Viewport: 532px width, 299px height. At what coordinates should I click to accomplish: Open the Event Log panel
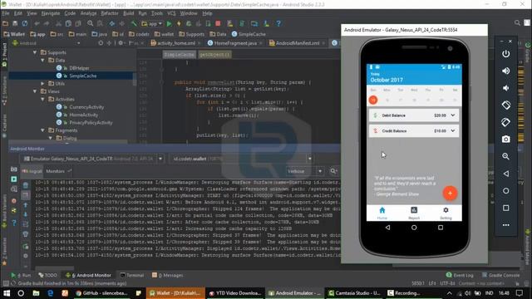pos(460,275)
